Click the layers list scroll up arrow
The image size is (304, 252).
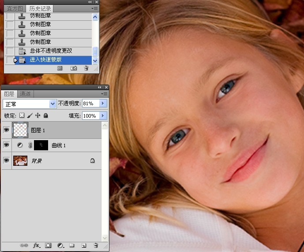[x=105, y=125]
